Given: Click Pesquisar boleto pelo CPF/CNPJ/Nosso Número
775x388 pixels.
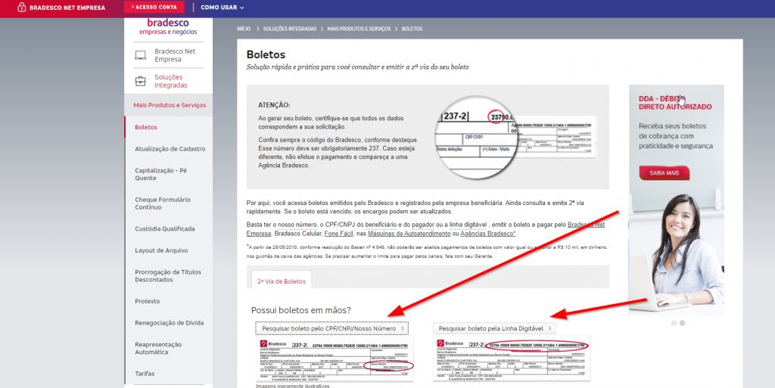Looking at the screenshot, I should pyautogui.click(x=332, y=328).
